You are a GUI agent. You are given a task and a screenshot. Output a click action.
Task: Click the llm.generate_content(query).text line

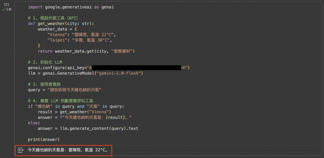click(88, 129)
